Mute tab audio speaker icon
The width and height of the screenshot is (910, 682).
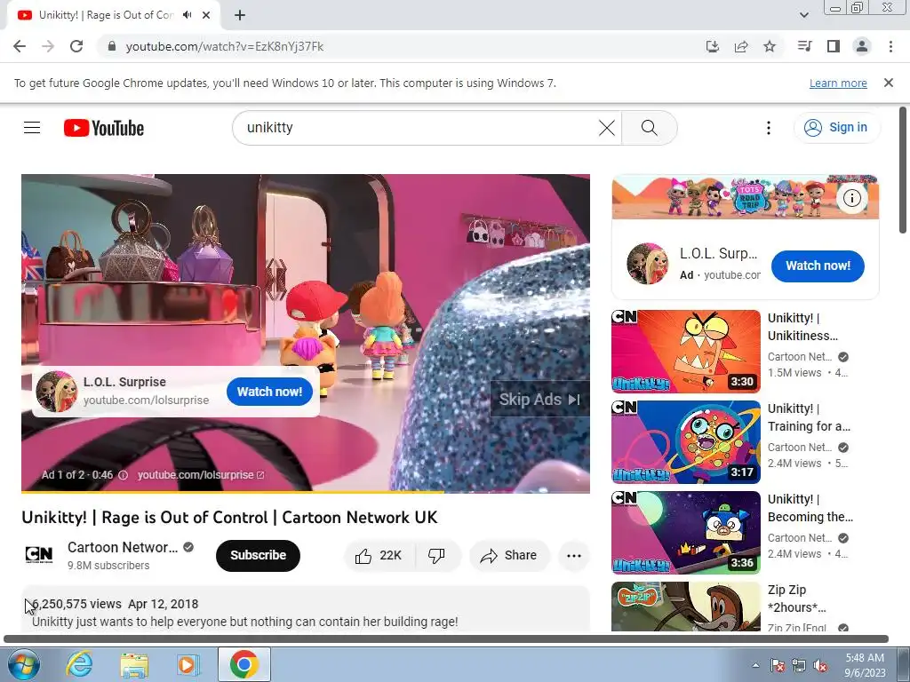(187, 15)
